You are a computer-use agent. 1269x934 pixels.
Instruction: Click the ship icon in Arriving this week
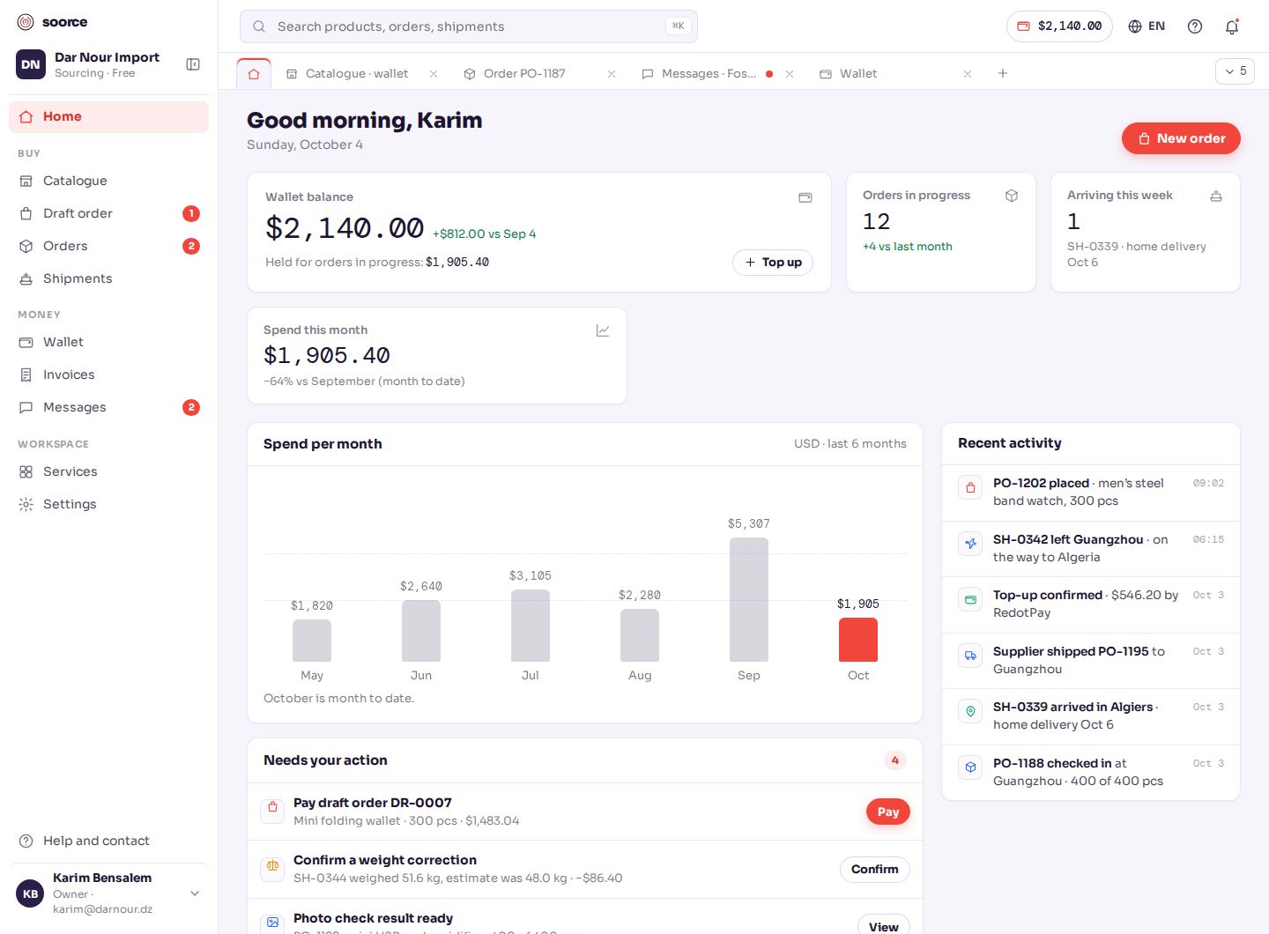pos(1216,196)
